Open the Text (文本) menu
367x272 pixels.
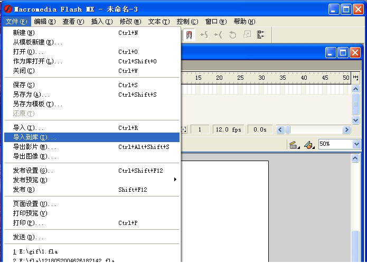[159, 22]
